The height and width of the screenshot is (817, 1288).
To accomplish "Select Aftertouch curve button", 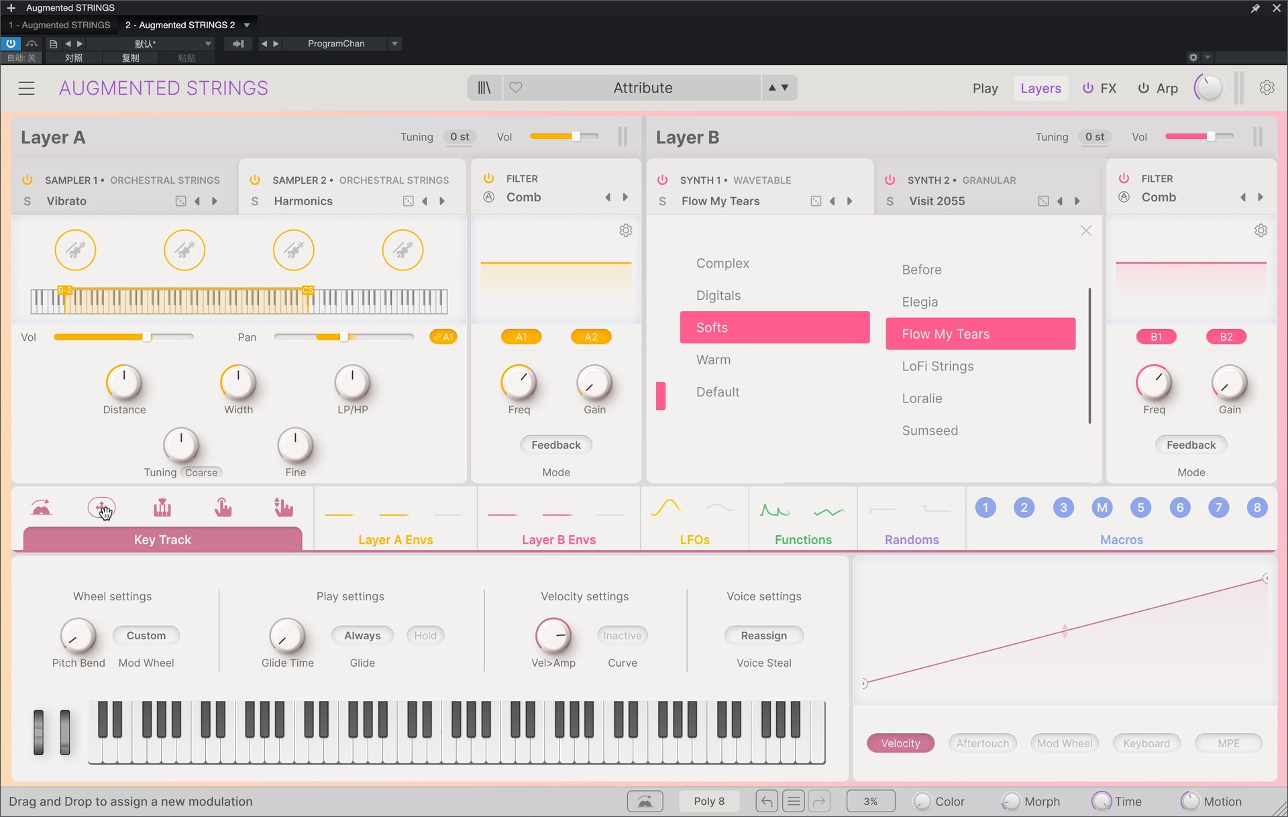I will tap(982, 743).
